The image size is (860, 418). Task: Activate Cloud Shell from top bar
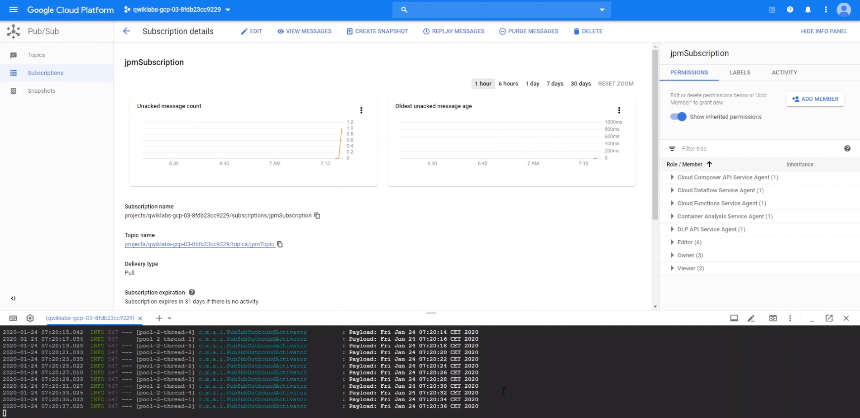pos(772,9)
